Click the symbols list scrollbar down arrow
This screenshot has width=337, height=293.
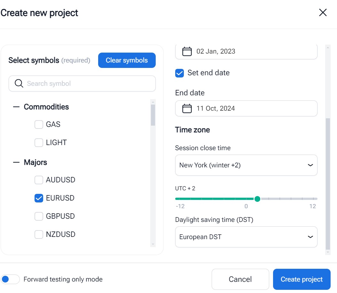pos(153,244)
